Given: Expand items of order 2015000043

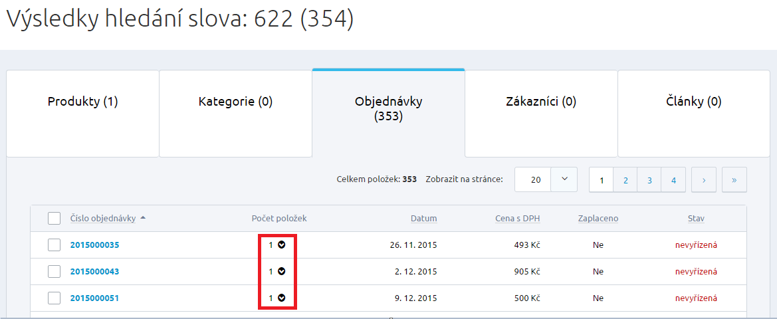Looking at the screenshot, I should point(281,271).
